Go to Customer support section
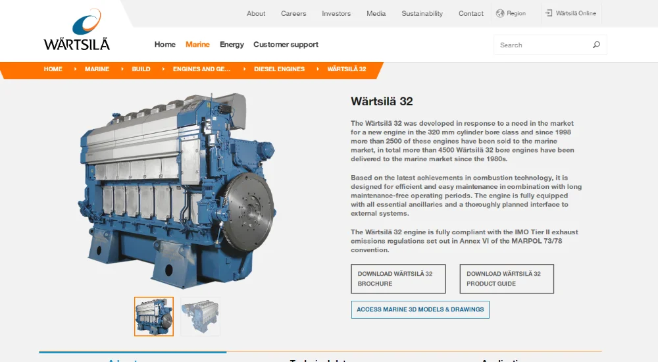The width and height of the screenshot is (658, 362). pos(286,45)
